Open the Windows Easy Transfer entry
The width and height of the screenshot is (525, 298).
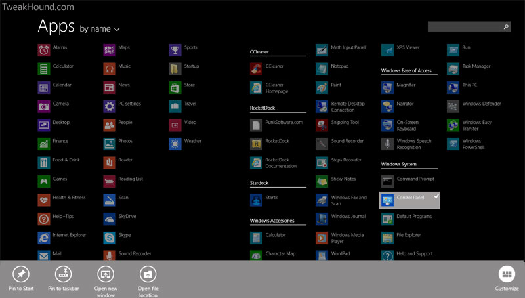click(x=469, y=125)
